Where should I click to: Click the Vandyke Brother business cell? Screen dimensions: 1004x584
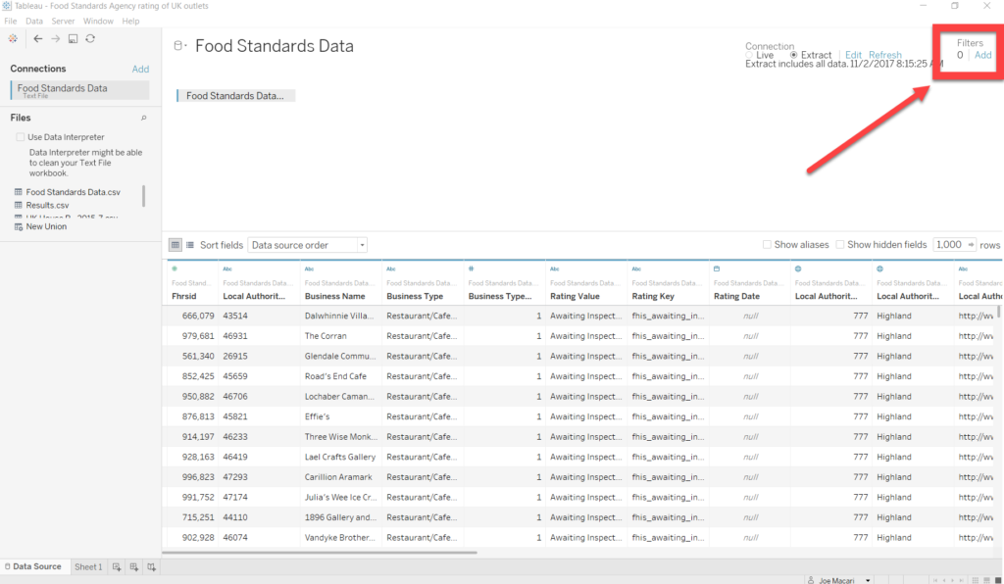(339, 537)
